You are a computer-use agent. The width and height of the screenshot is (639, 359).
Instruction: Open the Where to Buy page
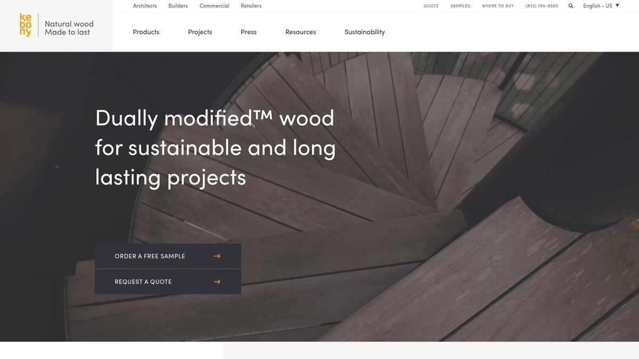click(x=497, y=6)
